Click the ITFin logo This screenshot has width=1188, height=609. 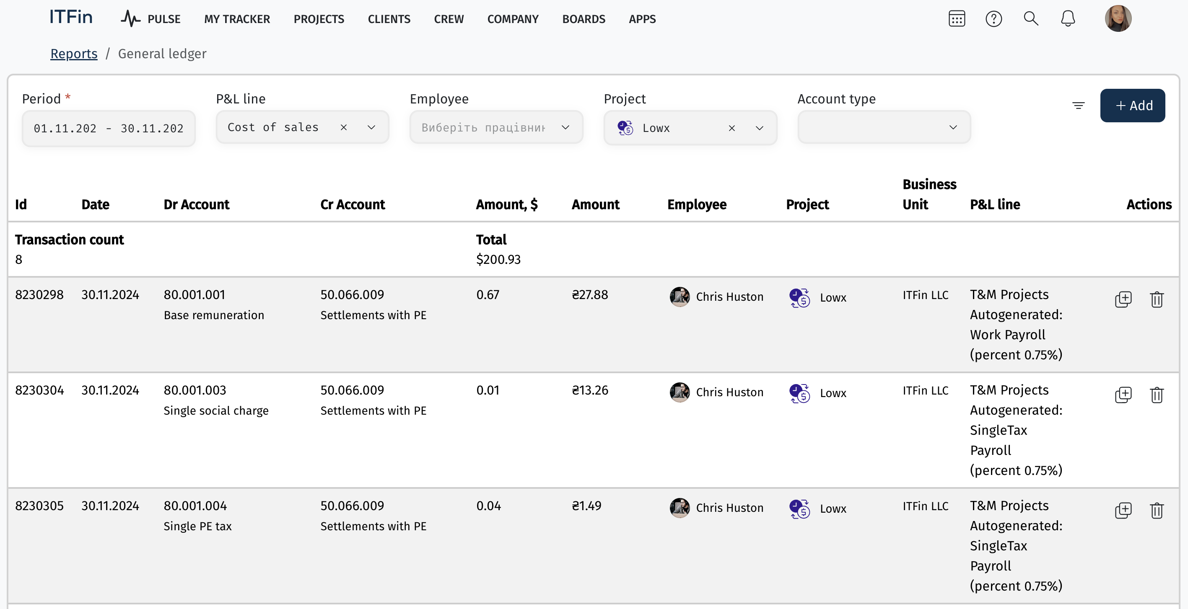coord(71,17)
